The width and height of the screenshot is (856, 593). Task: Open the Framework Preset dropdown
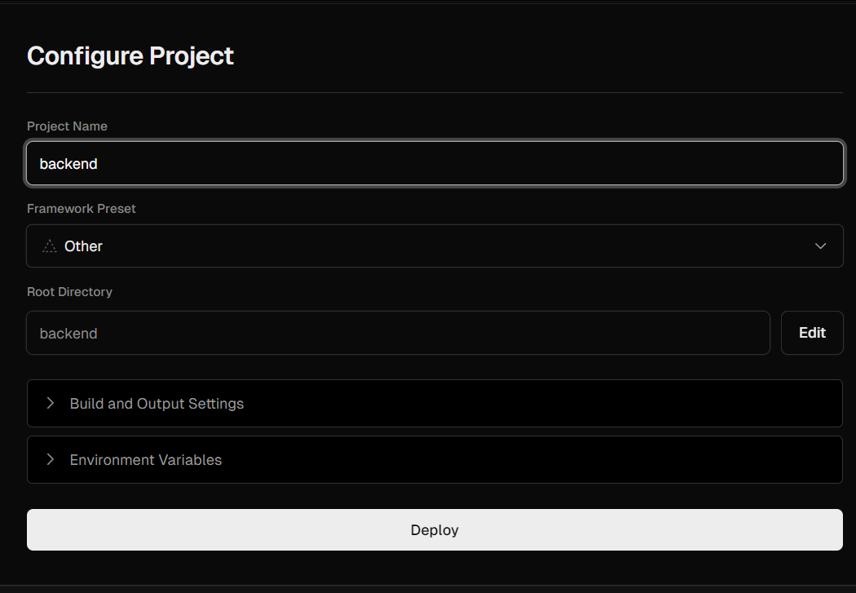pos(435,246)
